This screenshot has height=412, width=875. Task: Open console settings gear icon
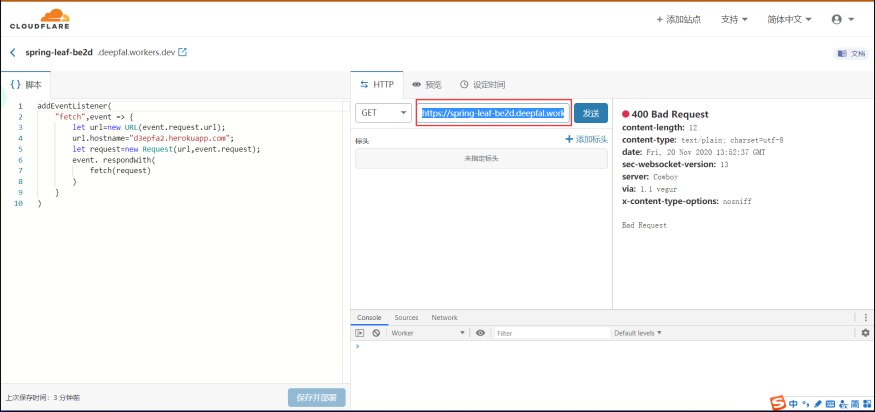[865, 333]
